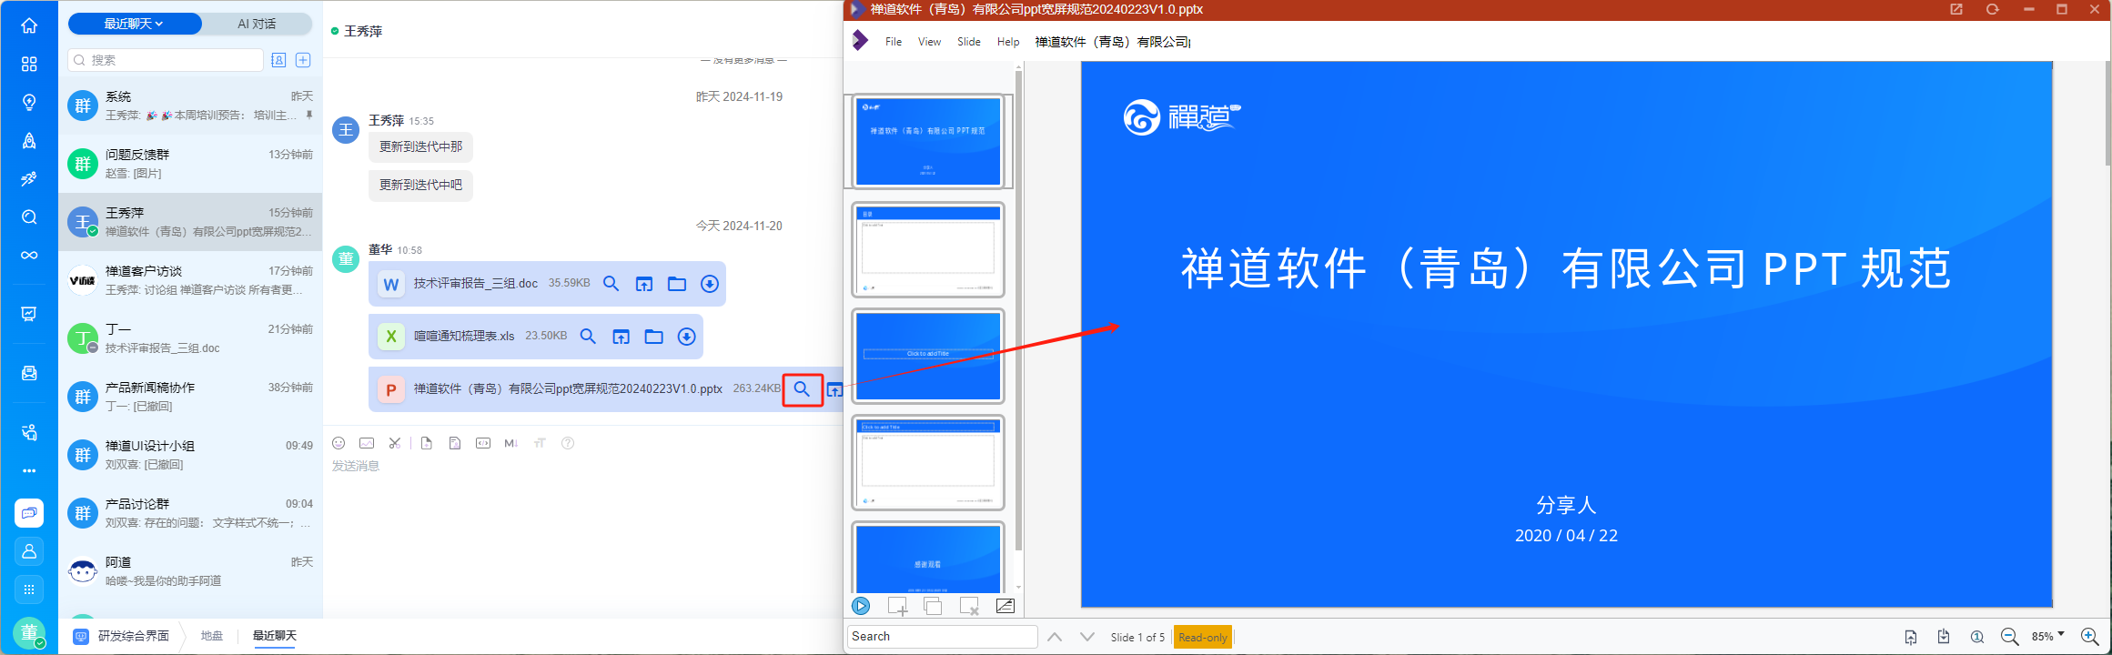Click the send-file icon in the message toolbar
The width and height of the screenshot is (2112, 655).
tap(426, 443)
